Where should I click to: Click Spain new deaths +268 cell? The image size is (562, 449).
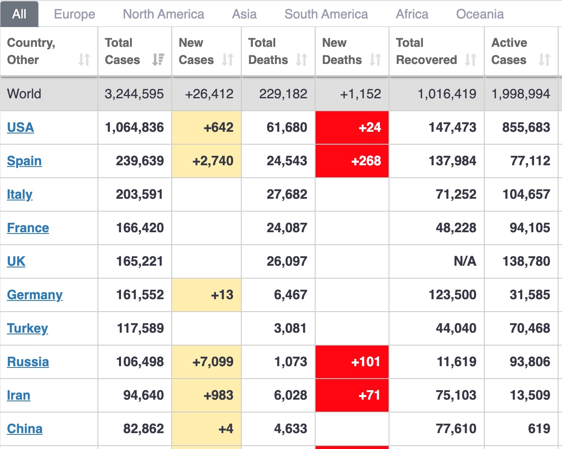point(352,161)
